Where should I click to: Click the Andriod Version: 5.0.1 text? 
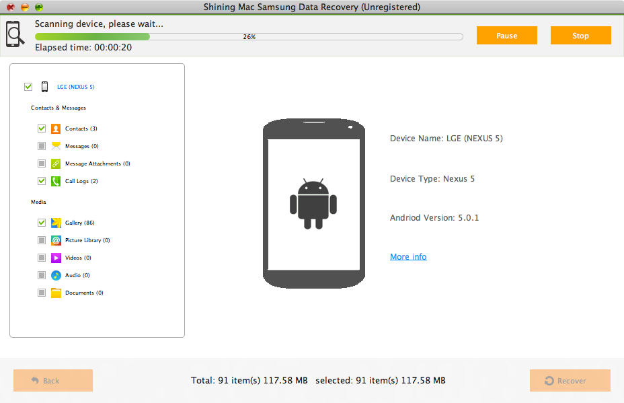point(434,218)
